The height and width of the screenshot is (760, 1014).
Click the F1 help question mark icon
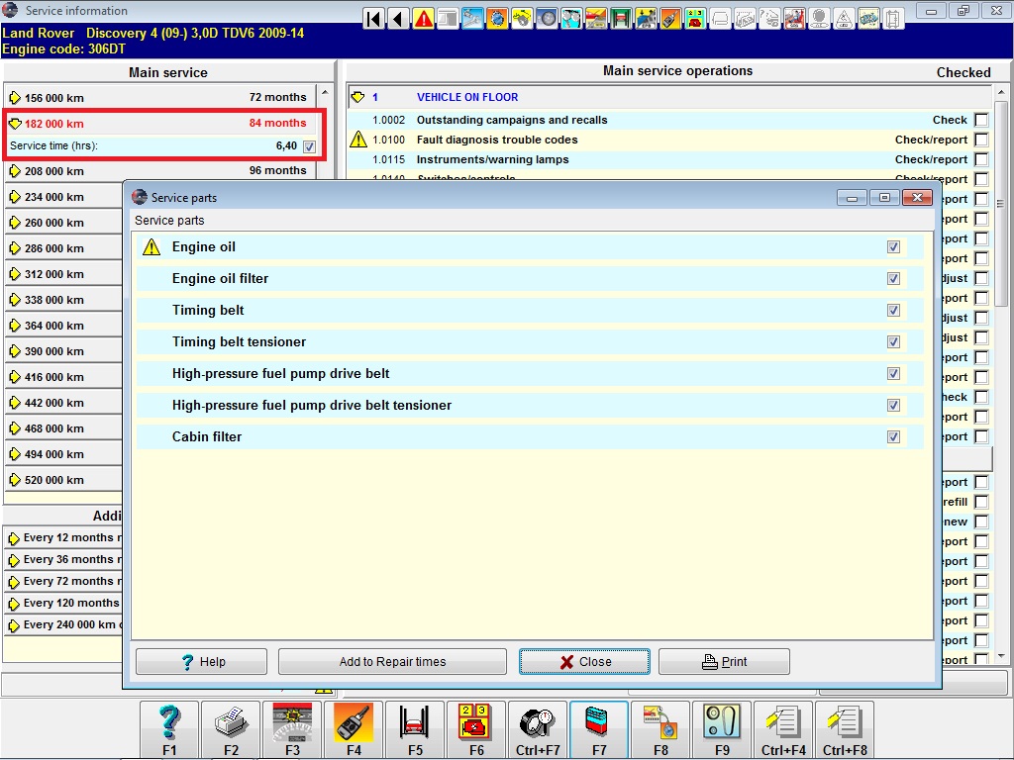169,729
